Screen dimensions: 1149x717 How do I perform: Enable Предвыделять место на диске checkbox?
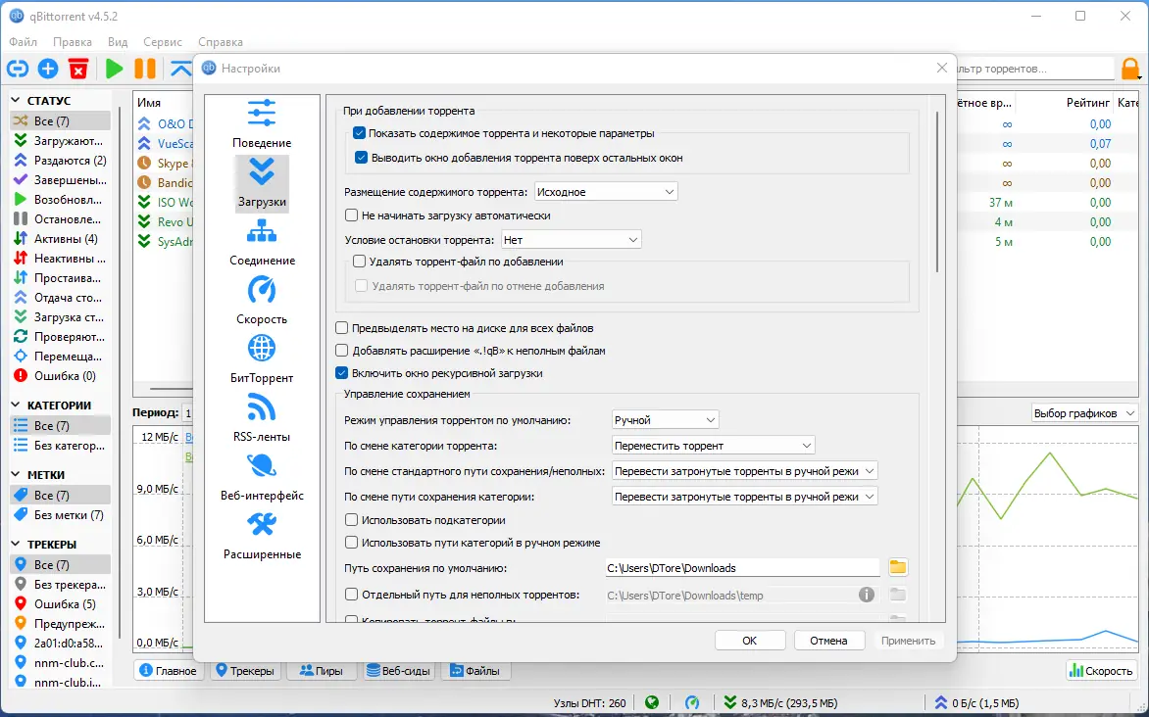pyautogui.click(x=342, y=328)
